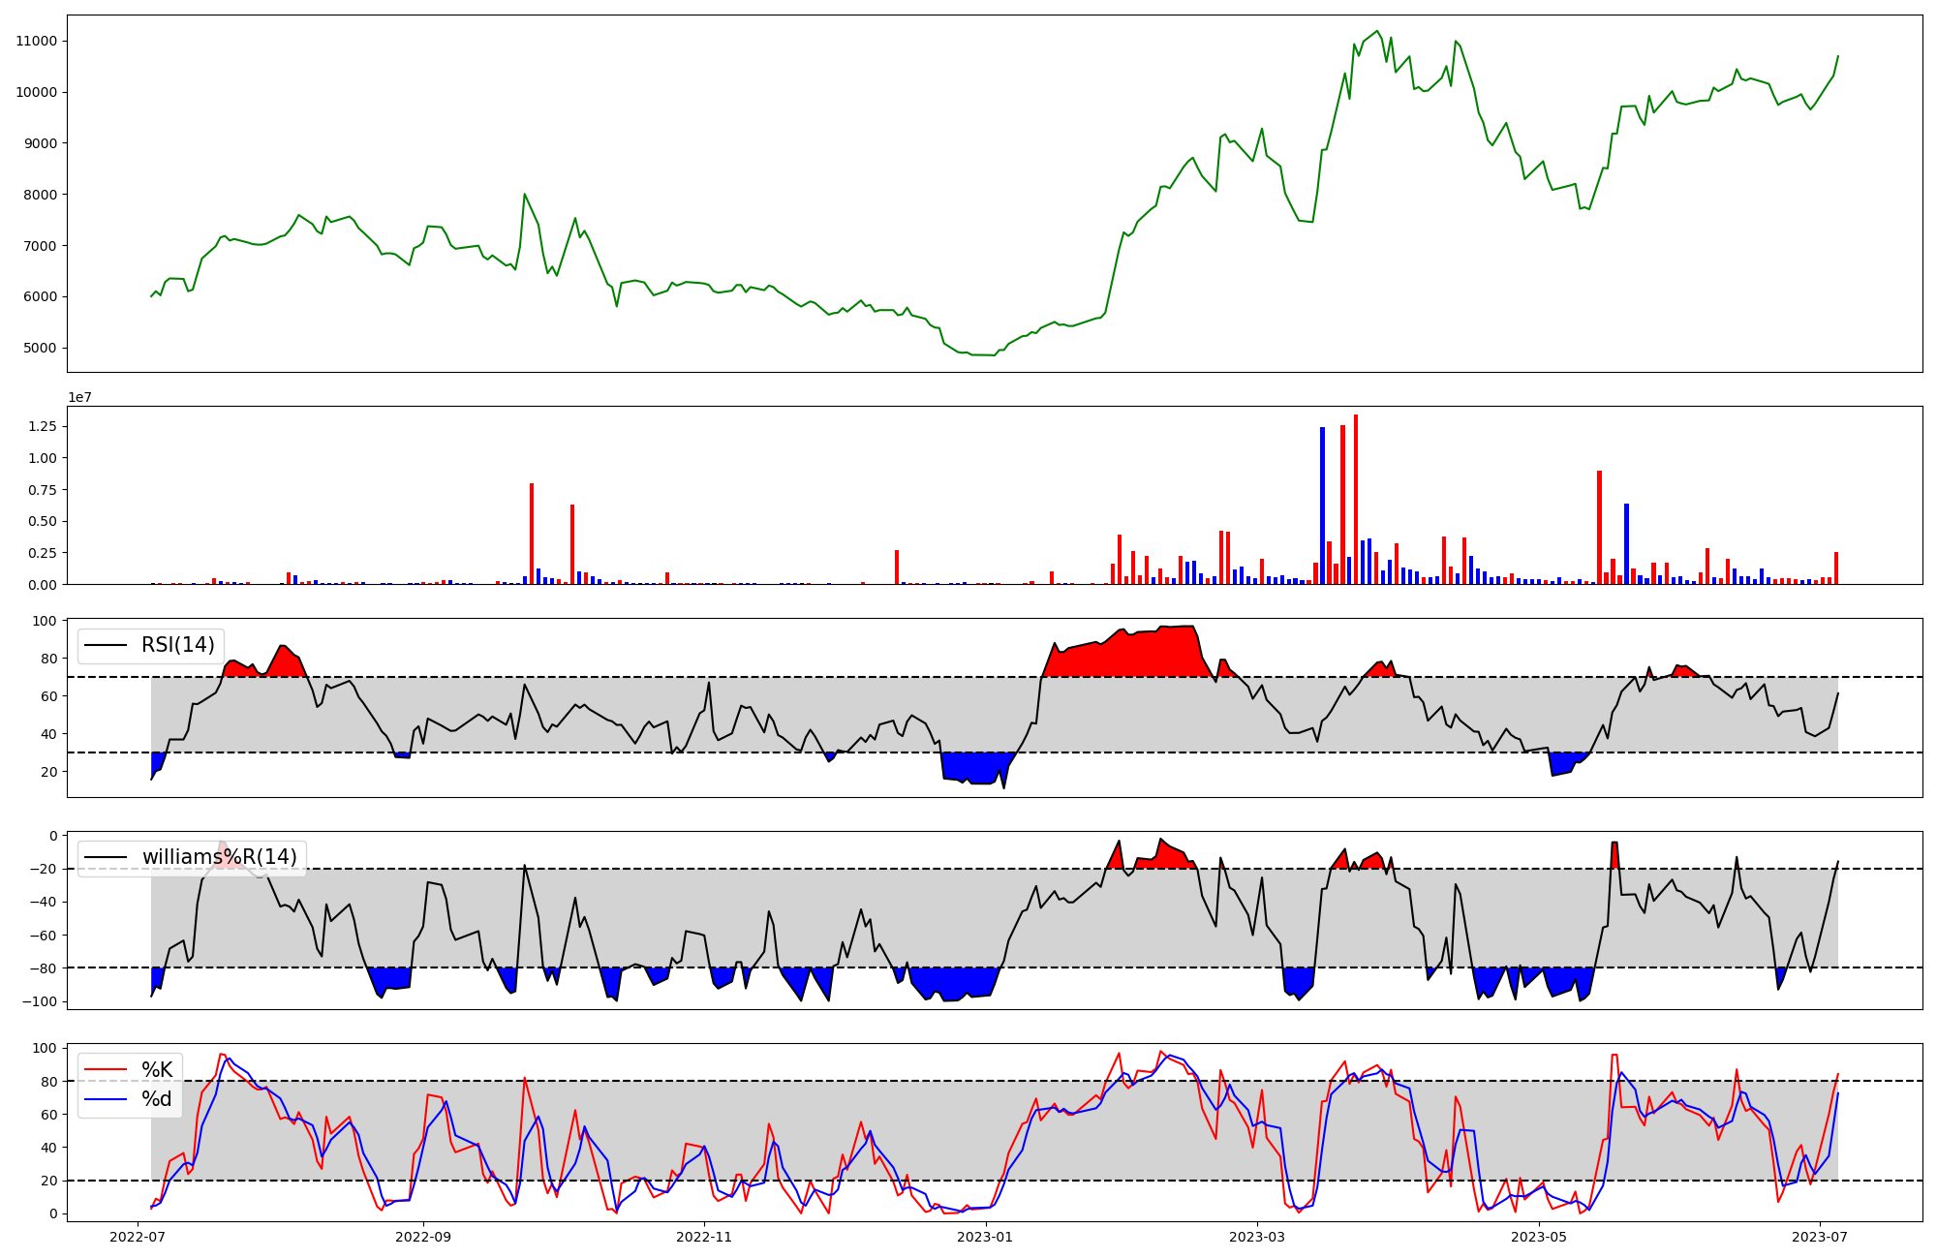Screen dimensions: 1937x1259
Task: Click the 2022-09 x-axis date label
Action: coord(423,1237)
